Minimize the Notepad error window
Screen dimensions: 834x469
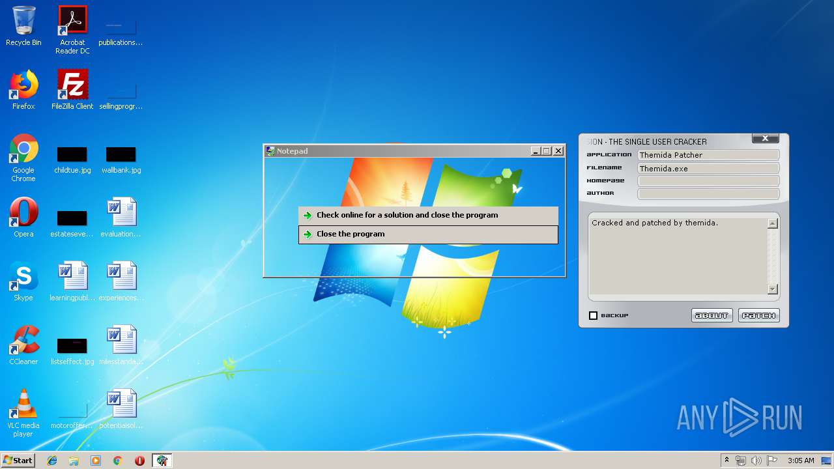536,151
